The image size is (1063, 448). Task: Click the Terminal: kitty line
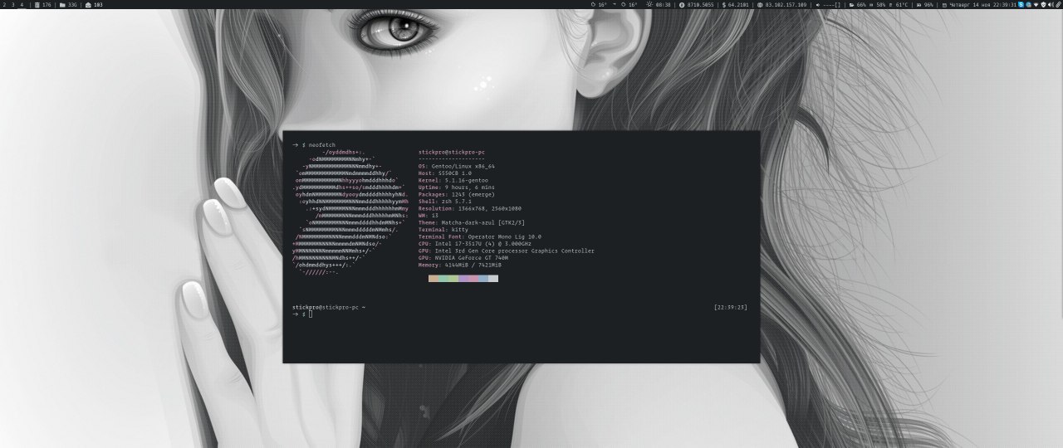(x=443, y=230)
